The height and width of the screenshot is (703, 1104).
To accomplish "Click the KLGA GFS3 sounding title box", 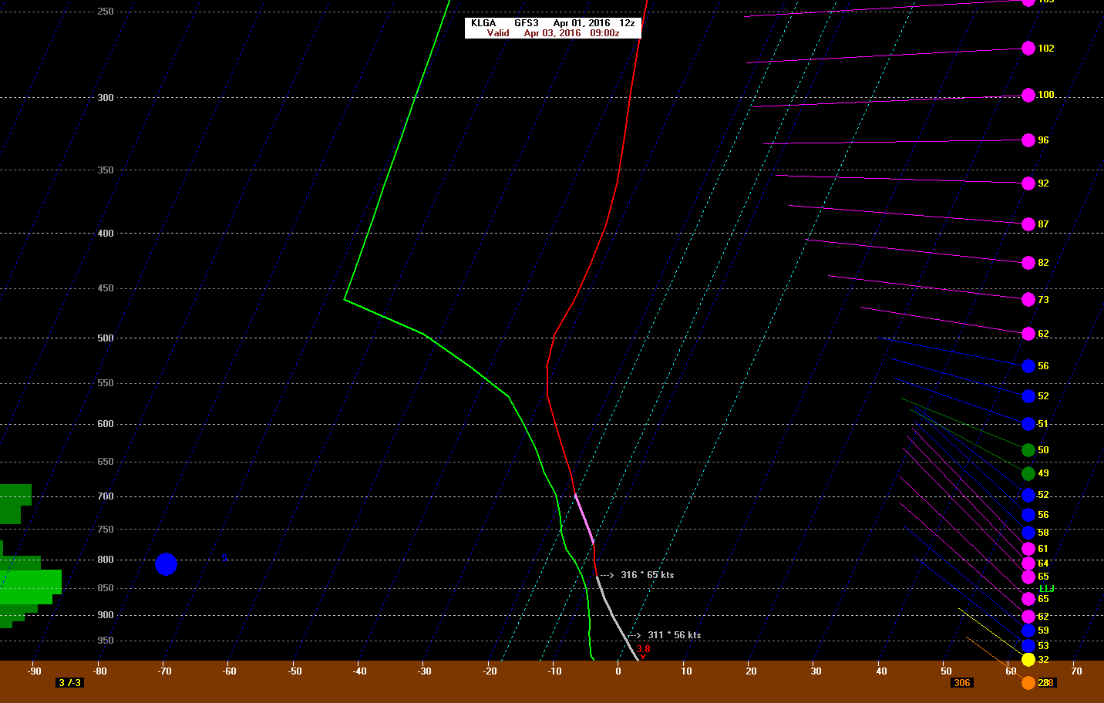I will [553, 23].
